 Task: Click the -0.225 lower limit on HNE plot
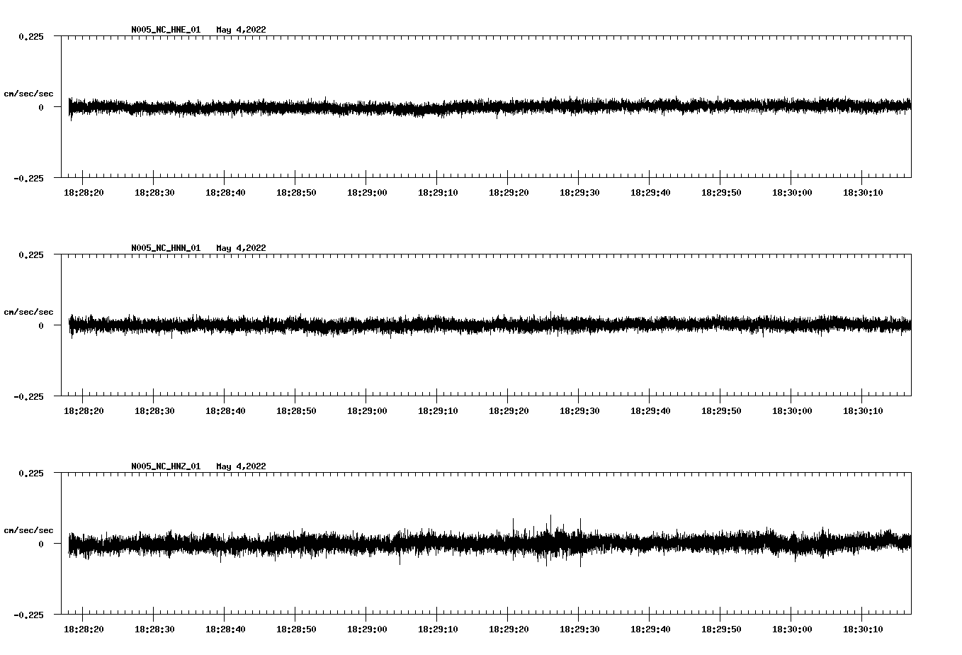[28, 179]
